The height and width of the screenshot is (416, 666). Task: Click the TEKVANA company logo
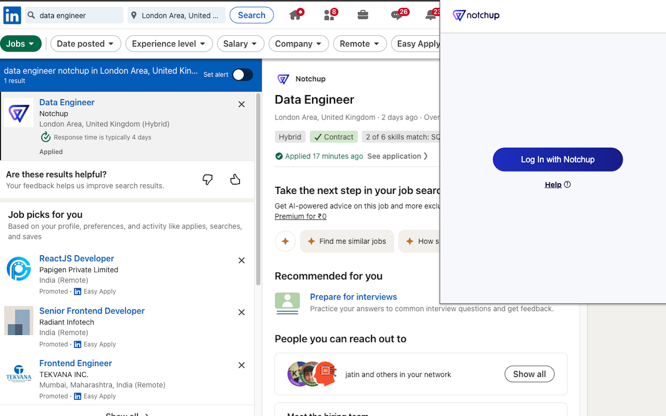pos(19,373)
